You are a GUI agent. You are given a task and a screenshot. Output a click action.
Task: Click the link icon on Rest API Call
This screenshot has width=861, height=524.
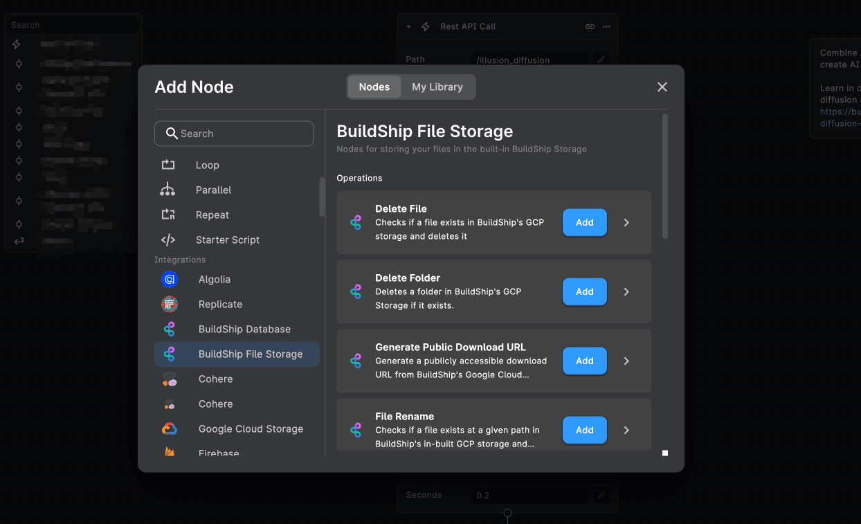pyautogui.click(x=590, y=26)
